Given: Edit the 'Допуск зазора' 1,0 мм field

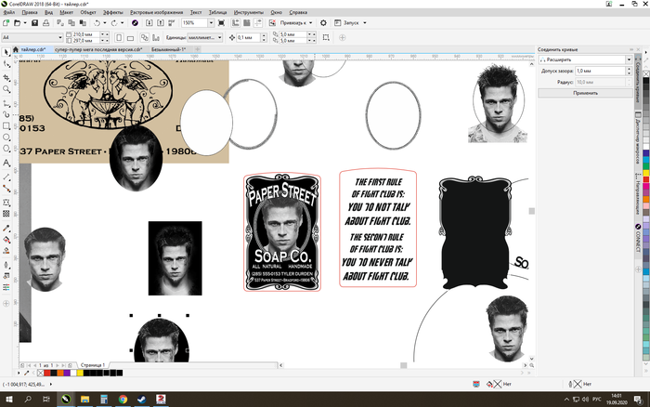Looking at the screenshot, I should pos(600,71).
